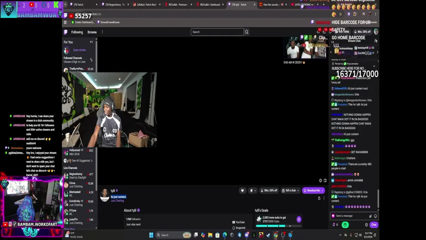Viewport: 426px width, 240px height.
Task: Open emote picker in chat box
Action: point(375,216)
